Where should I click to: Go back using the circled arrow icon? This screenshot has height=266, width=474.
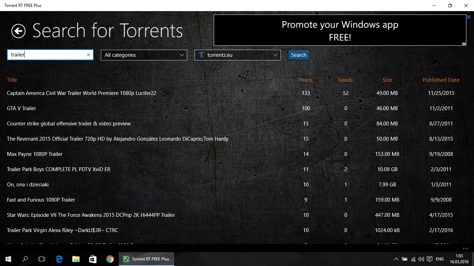[18, 31]
